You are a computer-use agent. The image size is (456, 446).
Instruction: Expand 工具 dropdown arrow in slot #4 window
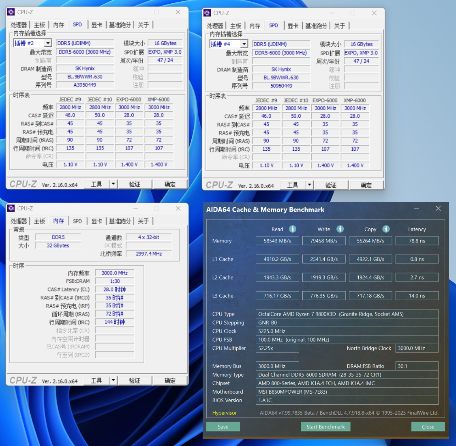[x=309, y=185]
